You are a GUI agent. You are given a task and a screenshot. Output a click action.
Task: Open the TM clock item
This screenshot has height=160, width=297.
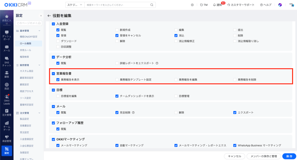point(204,5)
